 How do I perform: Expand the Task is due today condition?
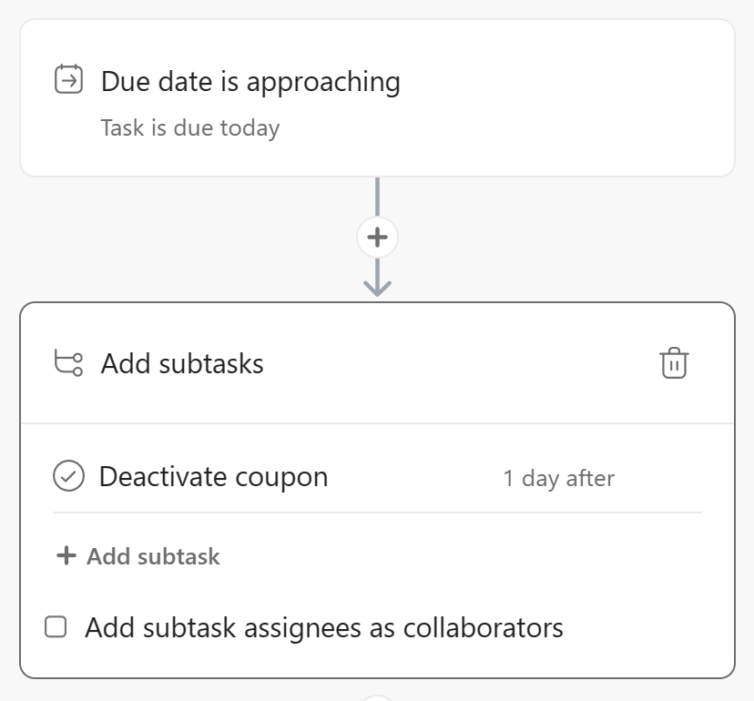pos(190,127)
